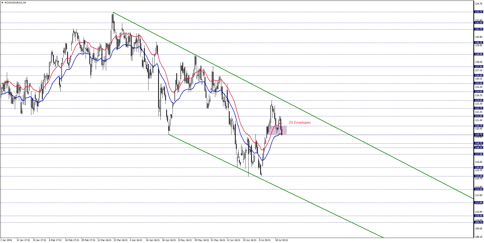Click the '29 Feb 17:31' time axis label
The image size is (484, 243).
tap(88, 240)
